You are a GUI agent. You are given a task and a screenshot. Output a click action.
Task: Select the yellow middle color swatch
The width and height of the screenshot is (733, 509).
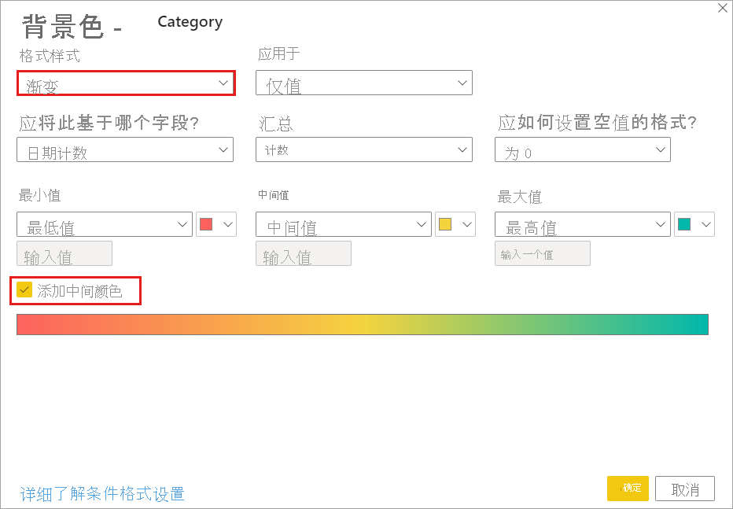pos(446,224)
